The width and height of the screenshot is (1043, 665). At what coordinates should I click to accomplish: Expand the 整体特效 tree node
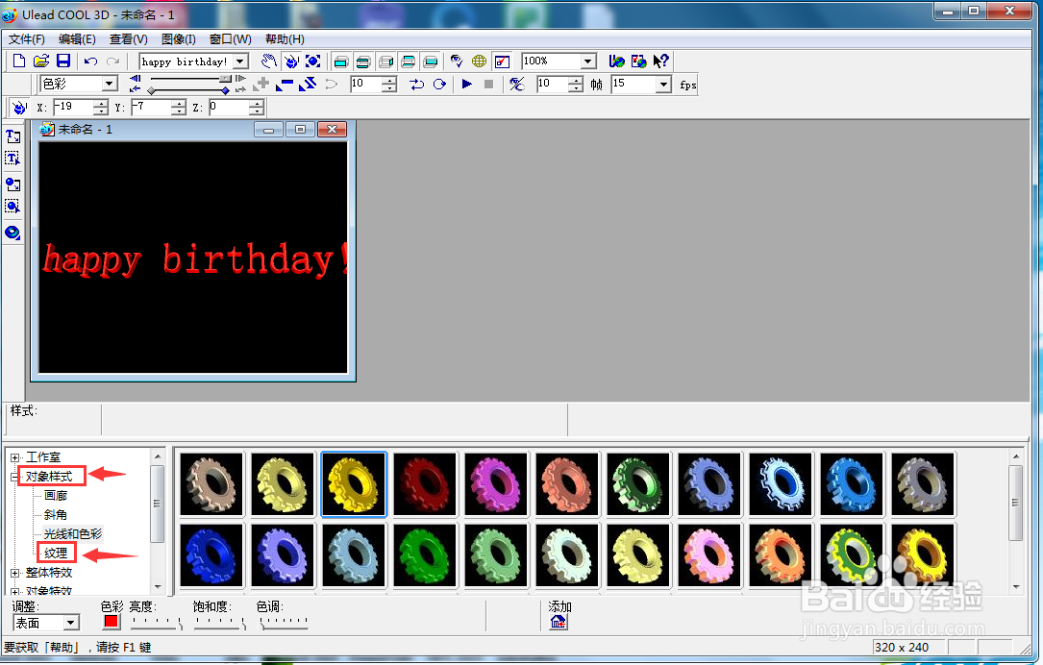pos(14,573)
